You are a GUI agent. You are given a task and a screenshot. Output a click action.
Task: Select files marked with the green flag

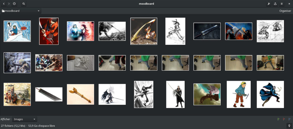(278, 119)
